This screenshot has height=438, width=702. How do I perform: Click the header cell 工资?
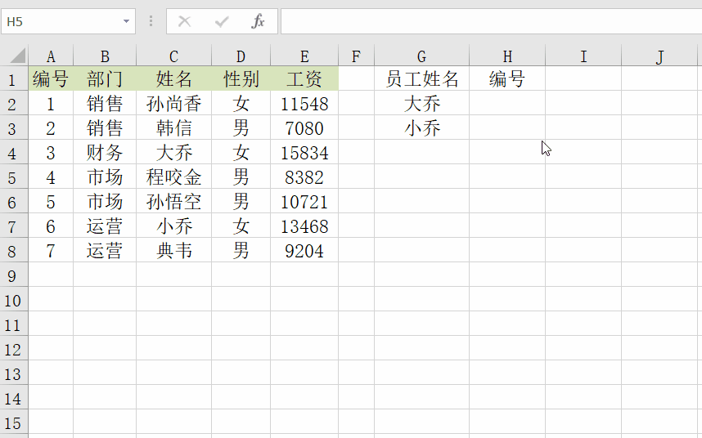click(x=304, y=79)
